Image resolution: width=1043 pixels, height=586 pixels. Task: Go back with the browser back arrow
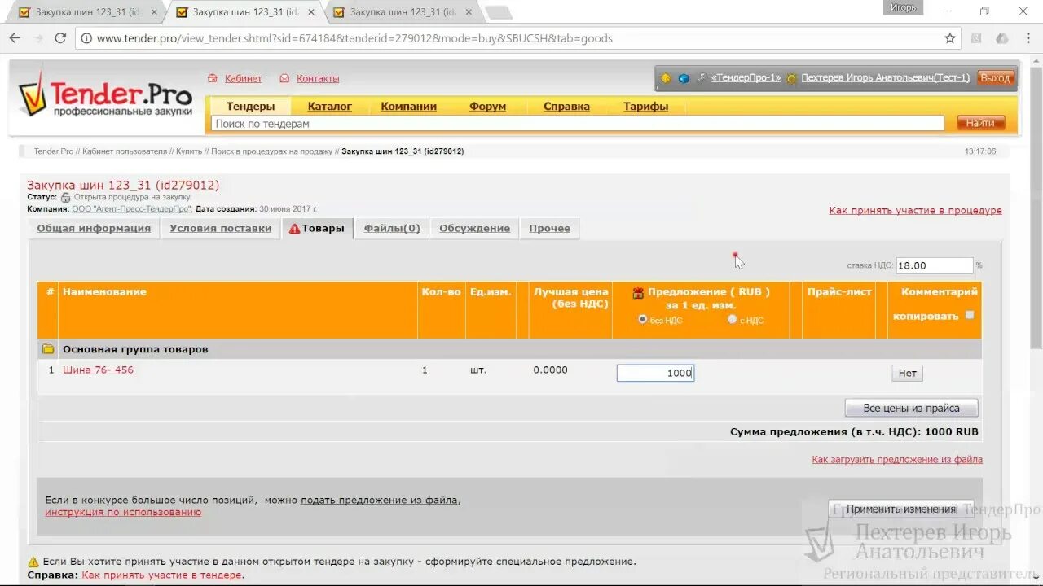(x=15, y=38)
